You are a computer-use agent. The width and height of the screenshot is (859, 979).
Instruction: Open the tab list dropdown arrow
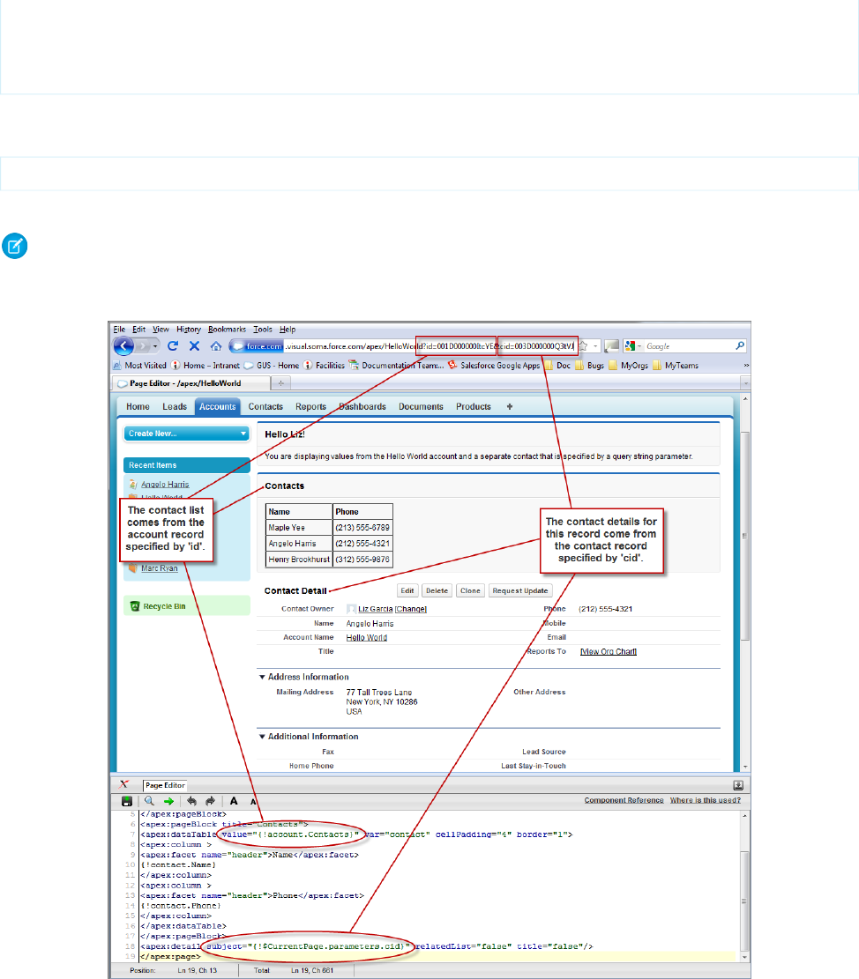(744, 383)
